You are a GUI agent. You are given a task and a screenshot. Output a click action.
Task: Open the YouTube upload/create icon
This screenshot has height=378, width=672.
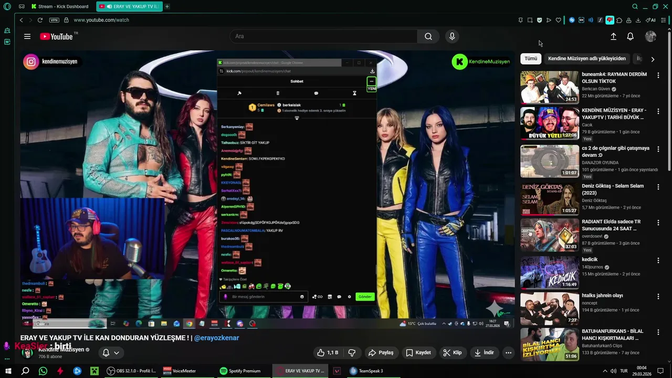613,36
